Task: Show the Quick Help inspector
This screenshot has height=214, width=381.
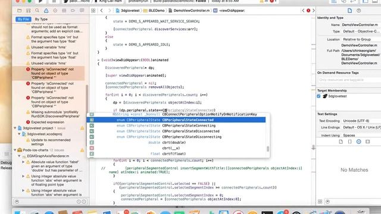Action: pyautogui.click(x=358, y=11)
